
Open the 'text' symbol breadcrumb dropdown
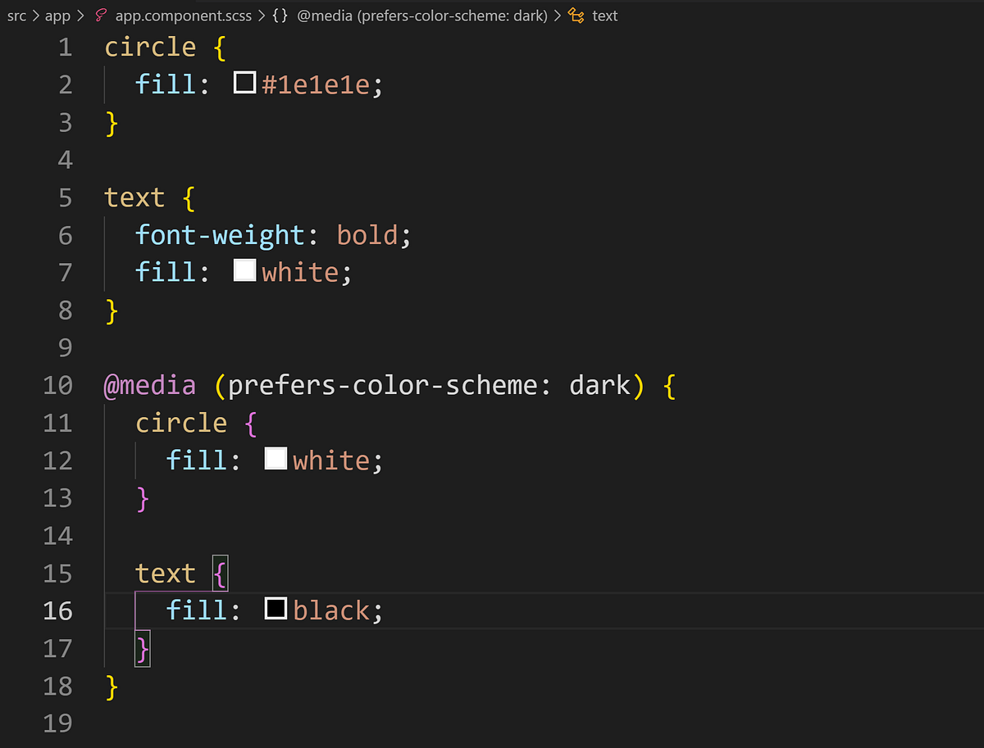point(605,15)
